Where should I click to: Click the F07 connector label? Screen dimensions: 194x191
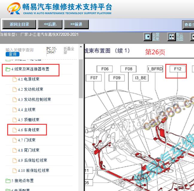[x=94, y=78]
